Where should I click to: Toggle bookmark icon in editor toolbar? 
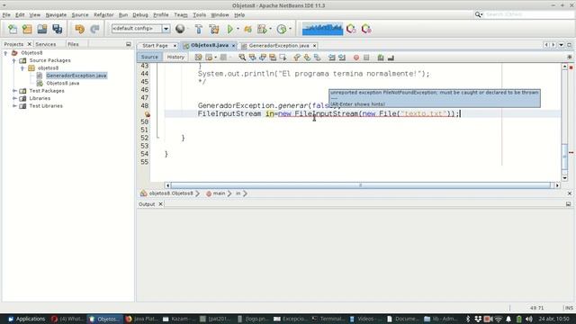click(x=318, y=58)
